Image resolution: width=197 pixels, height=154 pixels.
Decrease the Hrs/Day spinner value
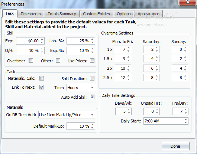coord(186,113)
